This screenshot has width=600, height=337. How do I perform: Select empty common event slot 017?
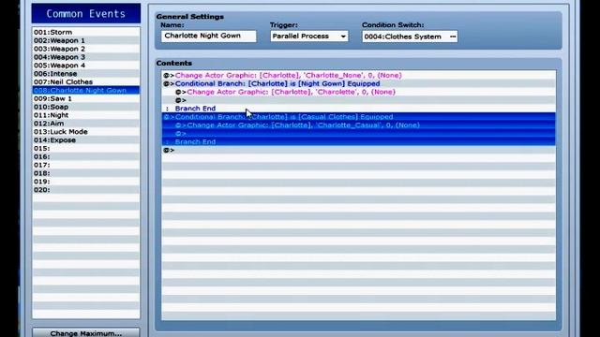86,165
